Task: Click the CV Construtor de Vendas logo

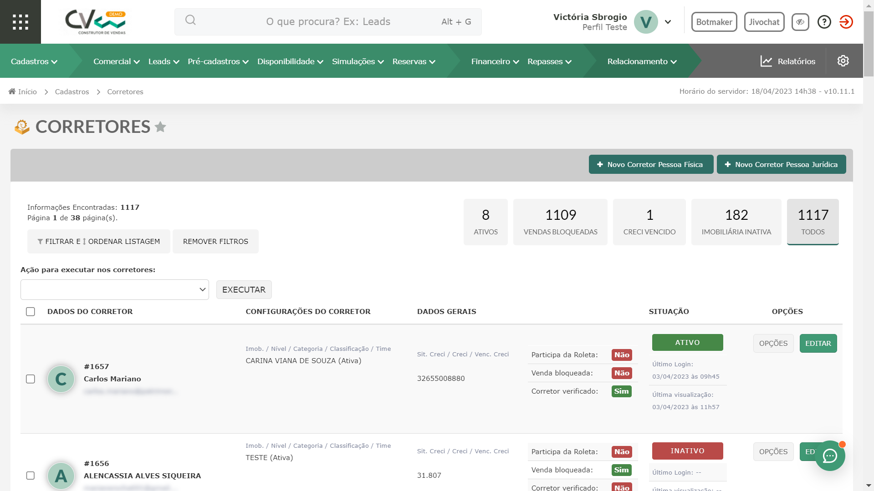Action: click(96, 22)
